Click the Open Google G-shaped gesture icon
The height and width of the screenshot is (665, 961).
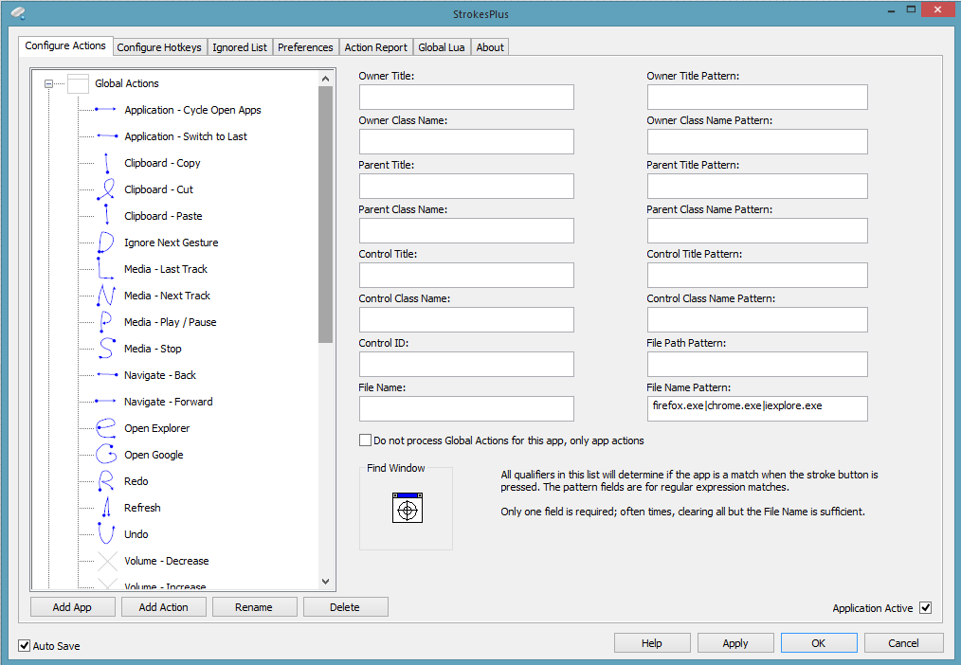(105, 455)
